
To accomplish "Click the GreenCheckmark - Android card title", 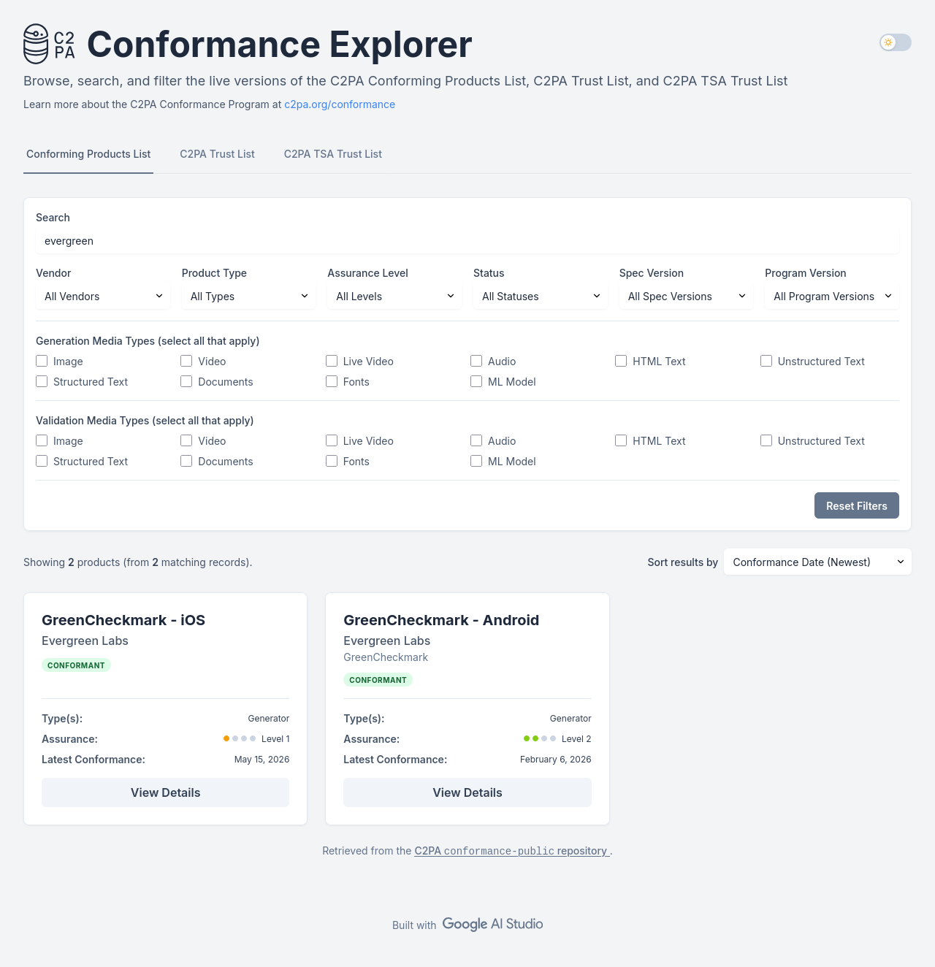I will (441, 620).
